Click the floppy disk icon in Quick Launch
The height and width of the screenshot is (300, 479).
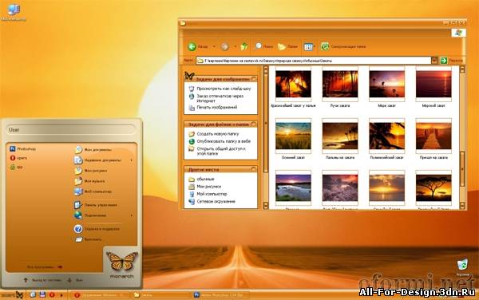pos(42,294)
